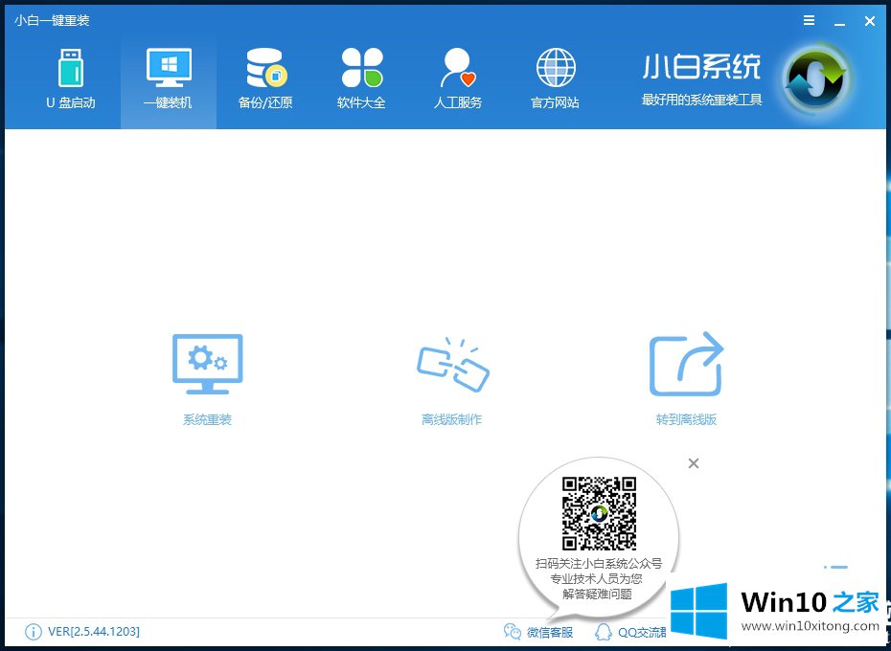Image resolution: width=891 pixels, height=651 pixels.
Task: Click the 最好用的系统重装工具 slogan text
Action: [x=701, y=100]
